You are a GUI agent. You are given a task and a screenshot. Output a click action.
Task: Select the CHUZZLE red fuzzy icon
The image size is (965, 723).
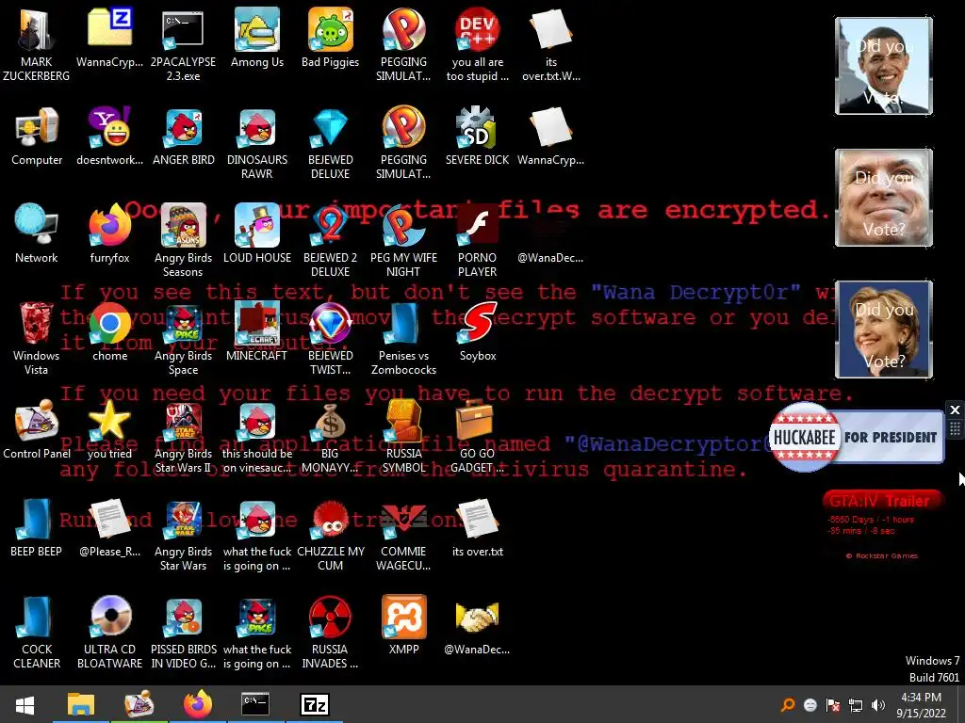[330, 534]
